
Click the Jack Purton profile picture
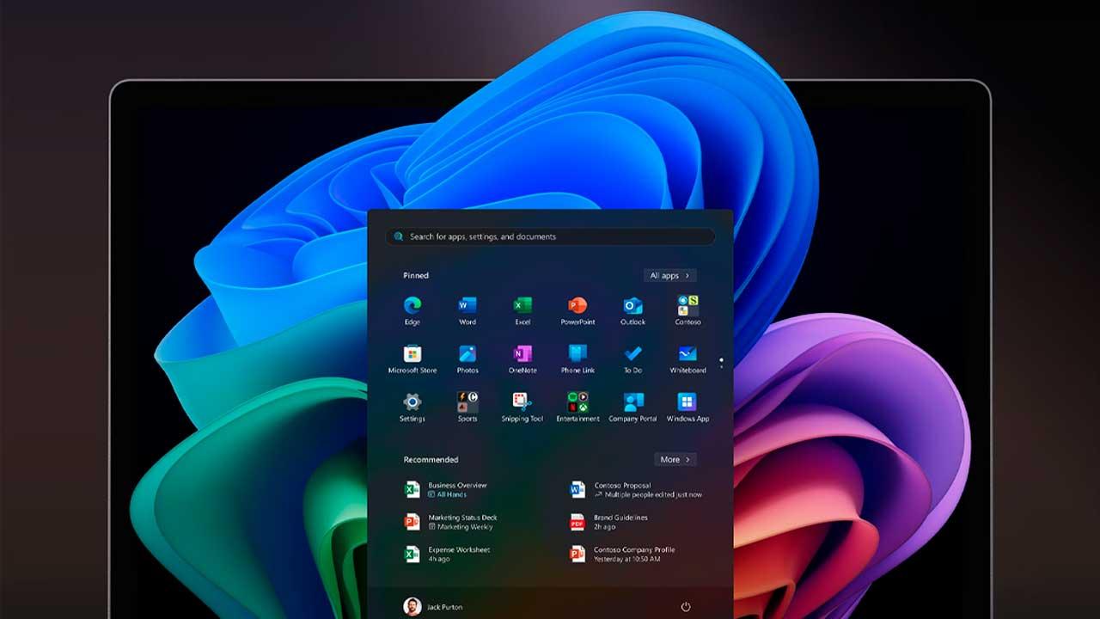(412, 606)
